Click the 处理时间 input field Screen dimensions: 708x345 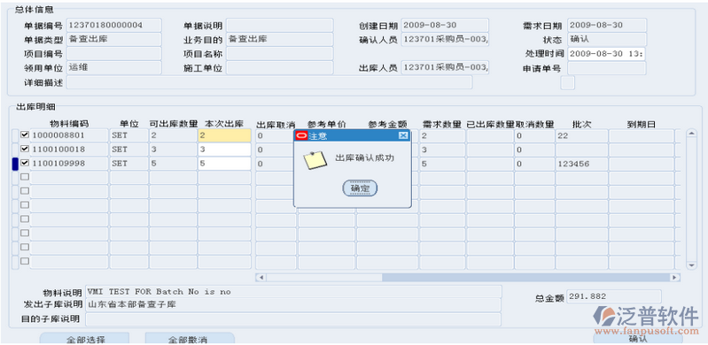pos(607,54)
